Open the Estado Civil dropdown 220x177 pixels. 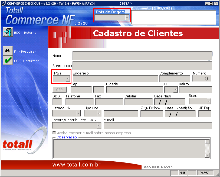click(78, 113)
